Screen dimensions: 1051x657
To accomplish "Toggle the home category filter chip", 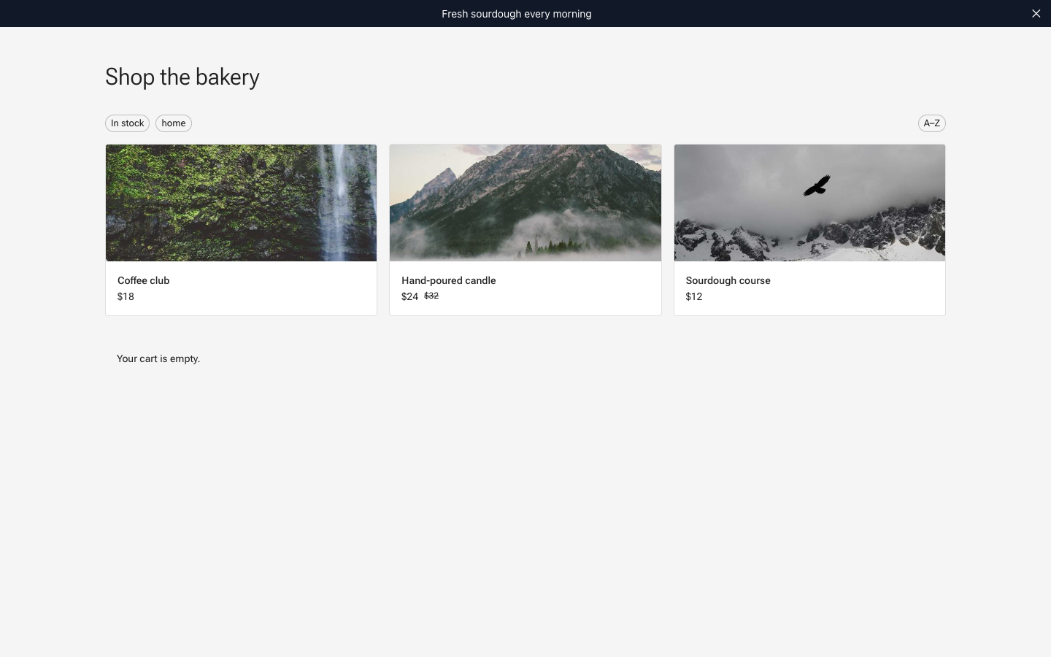I will (174, 123).
